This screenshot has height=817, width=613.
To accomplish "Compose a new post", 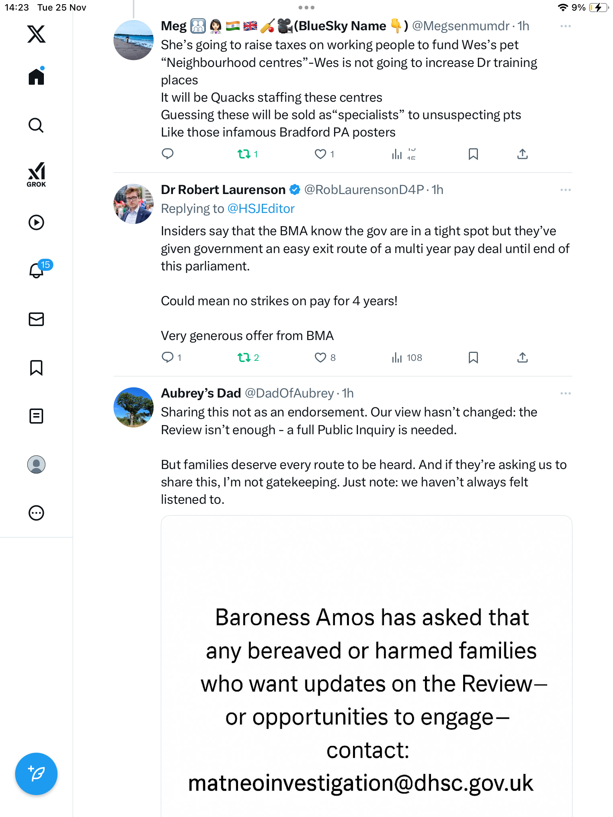I will (36, 774).
